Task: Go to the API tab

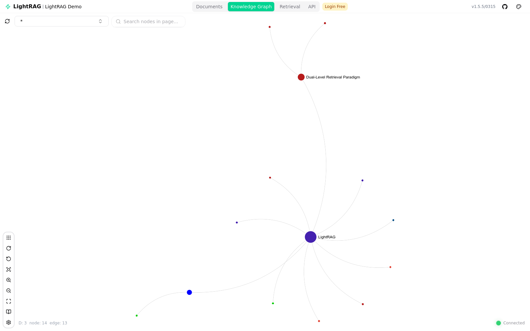Action: (312, 7)
